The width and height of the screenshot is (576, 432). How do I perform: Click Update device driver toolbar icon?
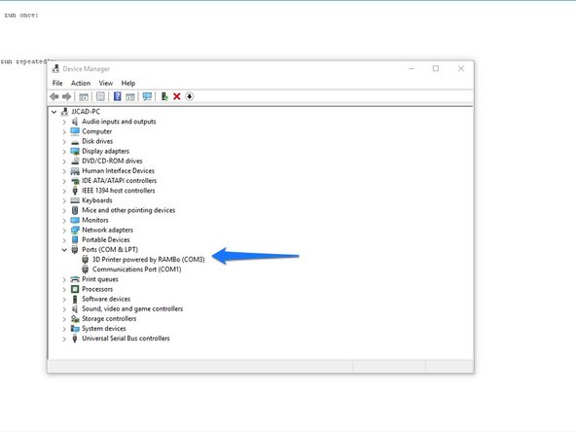pos(164,96)
